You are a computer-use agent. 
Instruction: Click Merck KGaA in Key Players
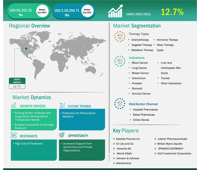125,153
